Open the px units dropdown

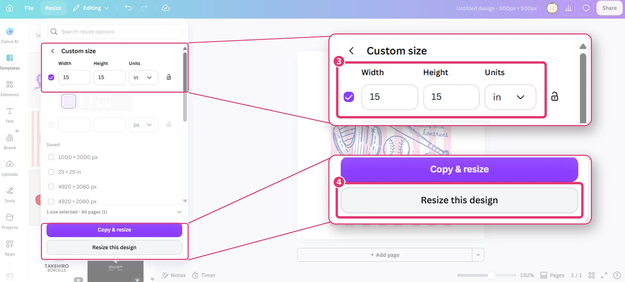[x=143, y=125]
